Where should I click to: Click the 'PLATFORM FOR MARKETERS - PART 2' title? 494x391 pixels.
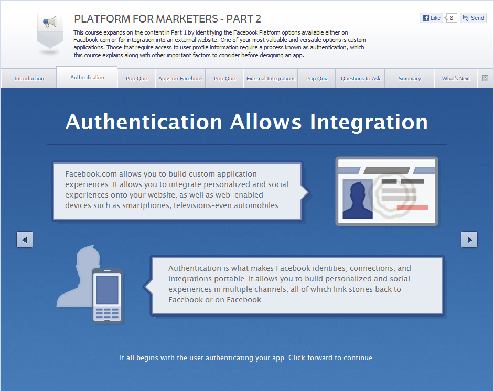pyautogui.click(x=167, y=19)
